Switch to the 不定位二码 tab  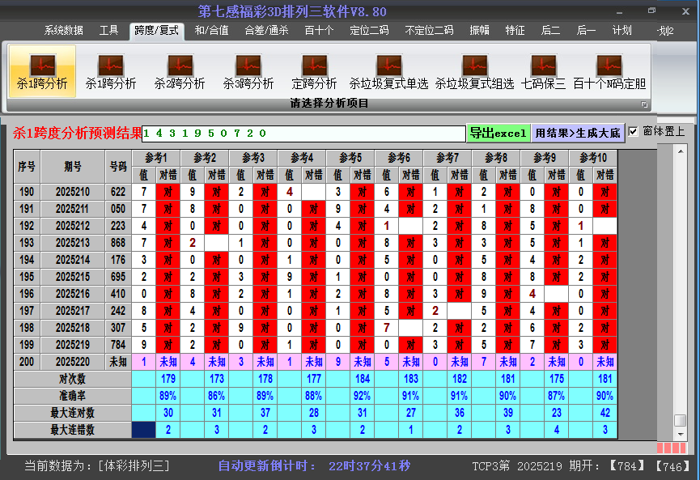(429, 31)
